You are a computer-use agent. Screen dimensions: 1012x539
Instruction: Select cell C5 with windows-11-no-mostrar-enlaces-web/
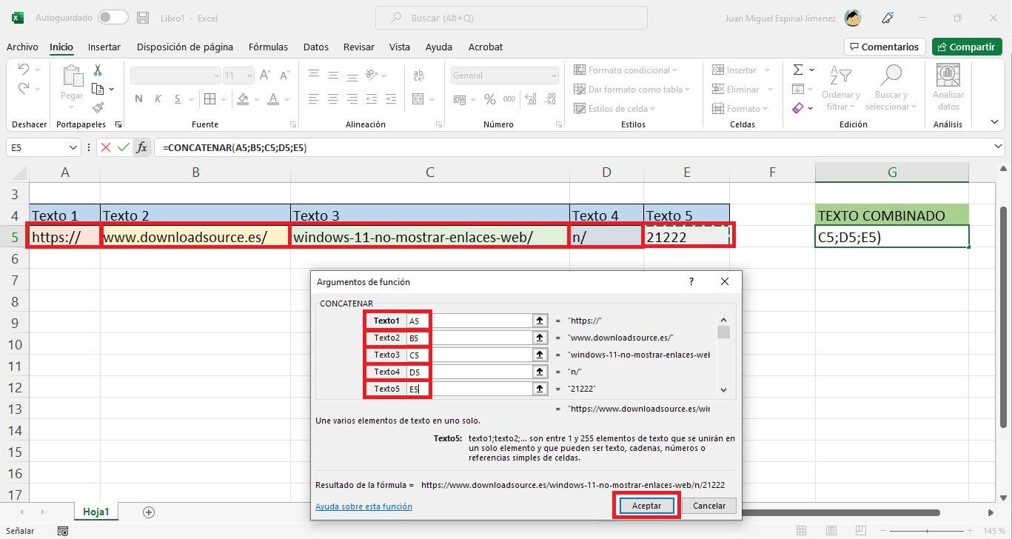click(x=430, y=237)
